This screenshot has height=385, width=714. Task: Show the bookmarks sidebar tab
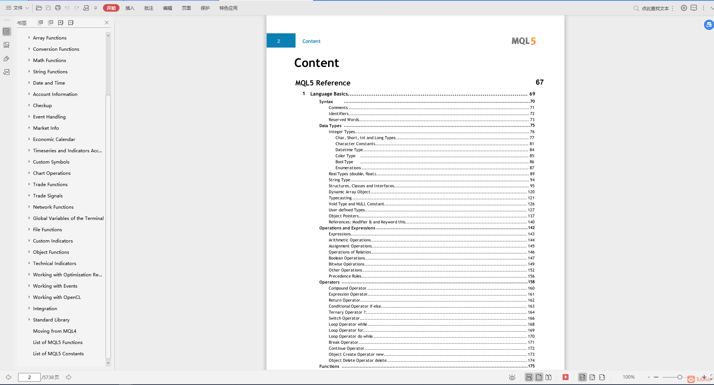(6, 32)
